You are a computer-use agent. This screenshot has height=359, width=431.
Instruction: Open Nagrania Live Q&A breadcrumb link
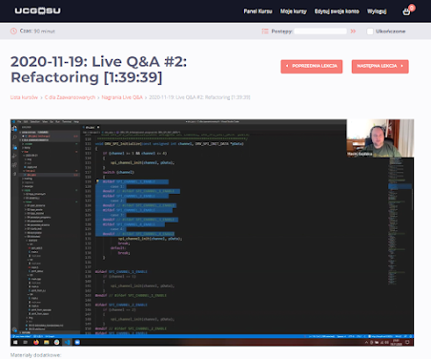click(122, 97)
